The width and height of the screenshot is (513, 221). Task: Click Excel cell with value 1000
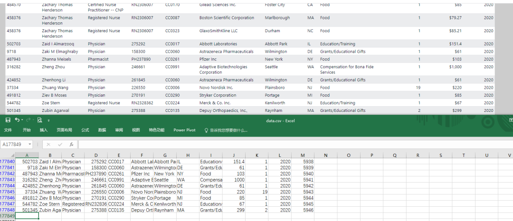234,180
